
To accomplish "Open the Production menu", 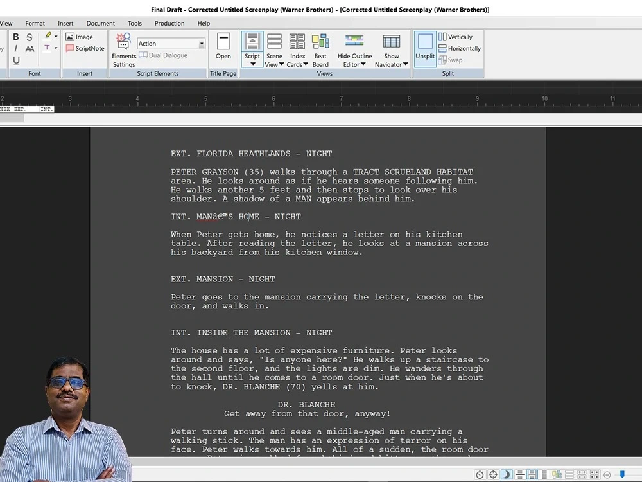I will [x=169, y=23].
